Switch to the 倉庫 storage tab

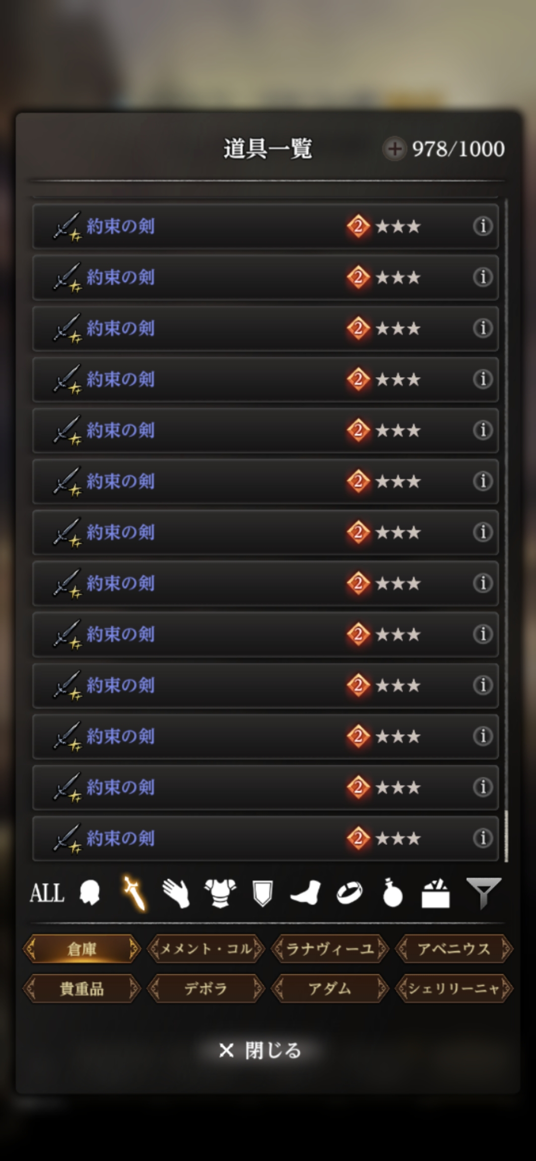[x=82, y=949]
